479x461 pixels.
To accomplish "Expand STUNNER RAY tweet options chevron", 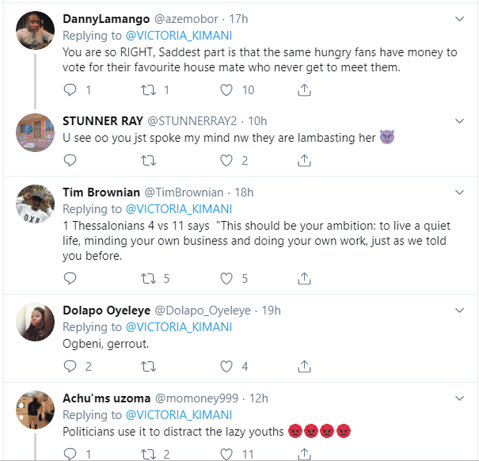I will [459, 121].
